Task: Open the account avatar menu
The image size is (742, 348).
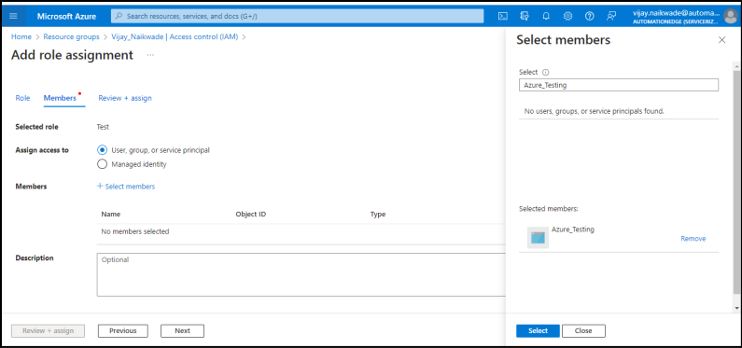Action: 731,17
